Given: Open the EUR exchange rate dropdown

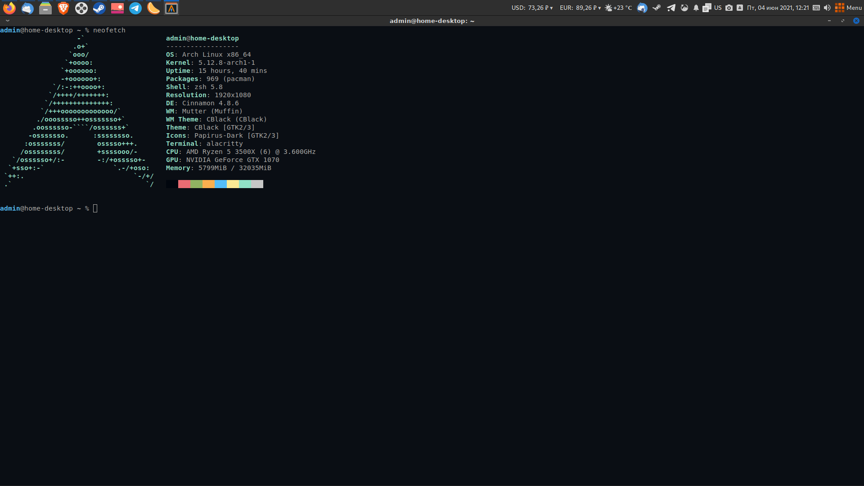Looking at the screenshot, I should (x=580, y=8).
